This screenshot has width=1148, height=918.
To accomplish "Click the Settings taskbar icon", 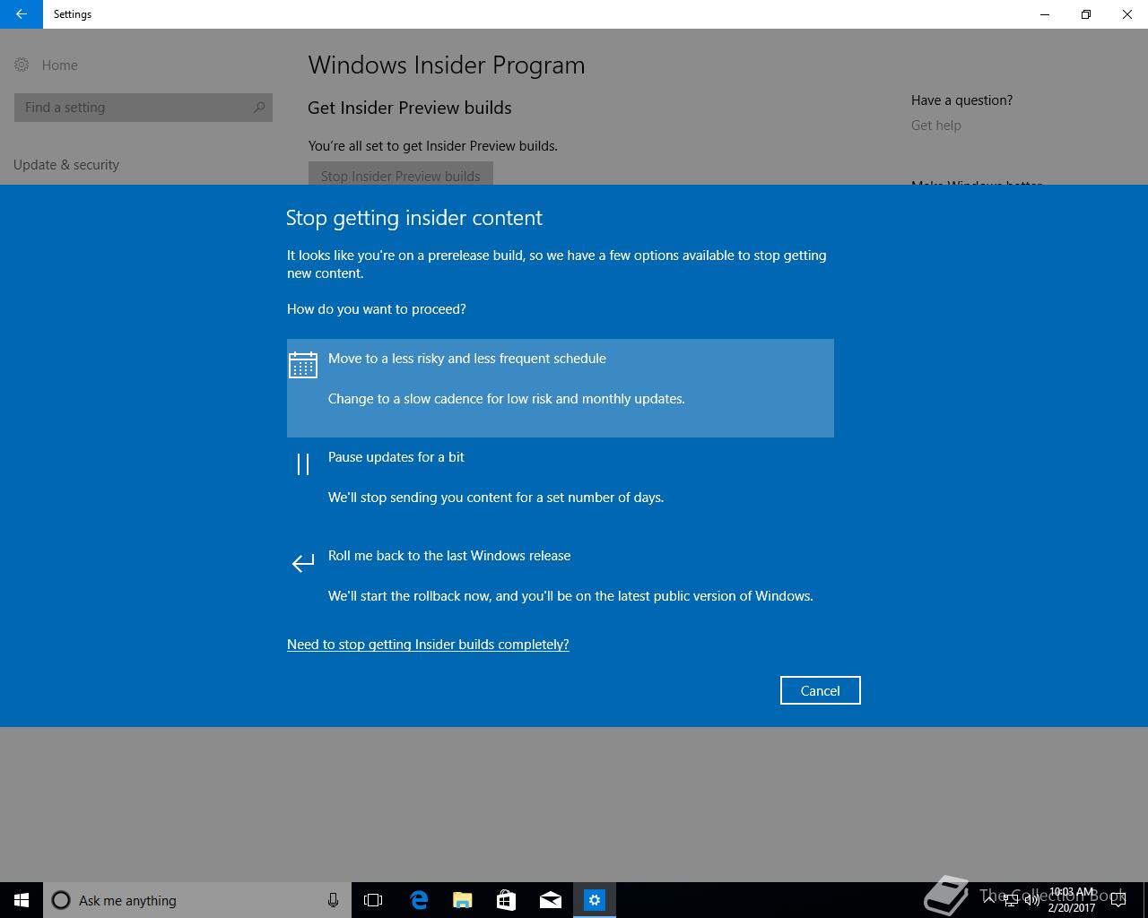I will tap(594, 900).
